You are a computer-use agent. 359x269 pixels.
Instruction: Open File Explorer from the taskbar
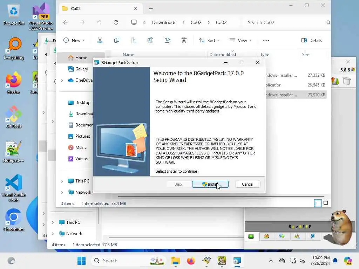click(176, 261)
